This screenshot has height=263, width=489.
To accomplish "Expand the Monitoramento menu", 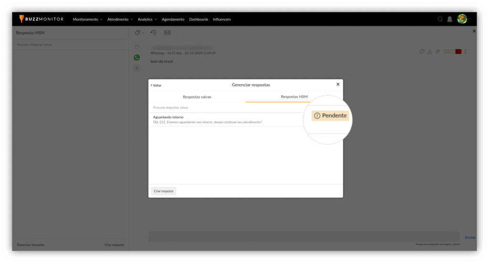I will (x=87, y=20).
